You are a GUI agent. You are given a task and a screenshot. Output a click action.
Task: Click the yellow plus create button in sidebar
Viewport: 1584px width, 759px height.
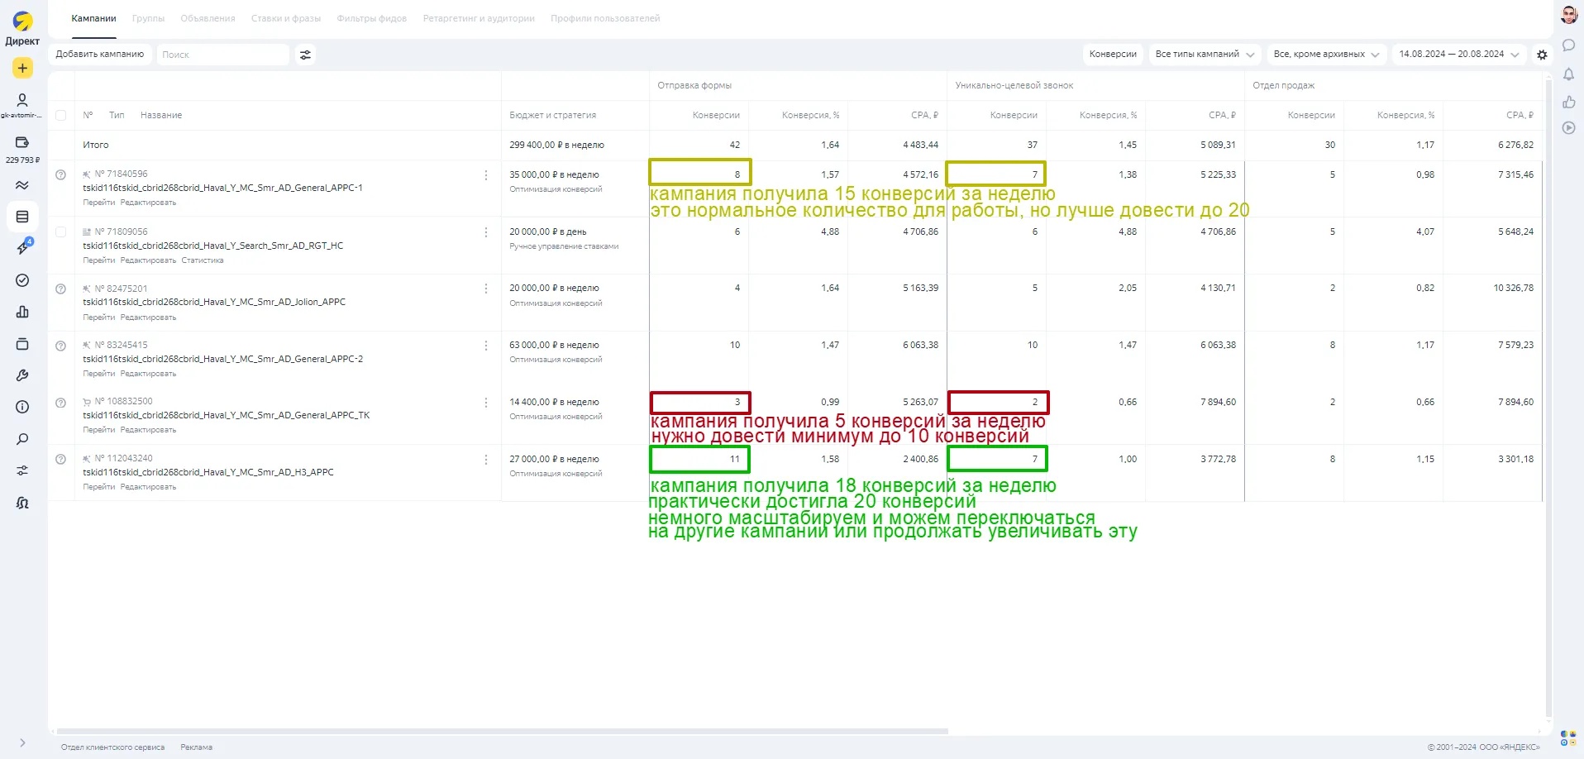coord(22,68)
